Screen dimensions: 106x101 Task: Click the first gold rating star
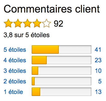pos(8,23)
